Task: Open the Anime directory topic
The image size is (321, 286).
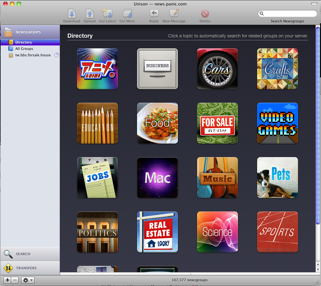Action: point(97,69)
